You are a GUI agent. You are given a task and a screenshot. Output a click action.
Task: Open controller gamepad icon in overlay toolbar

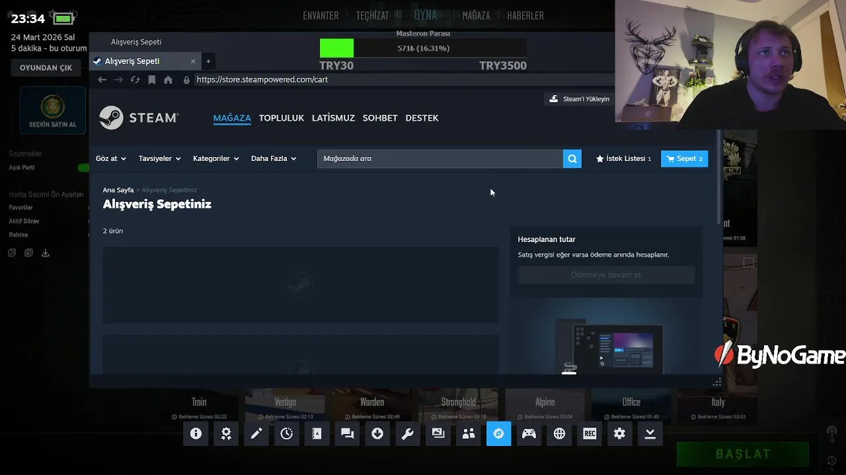tap(529, 433)
